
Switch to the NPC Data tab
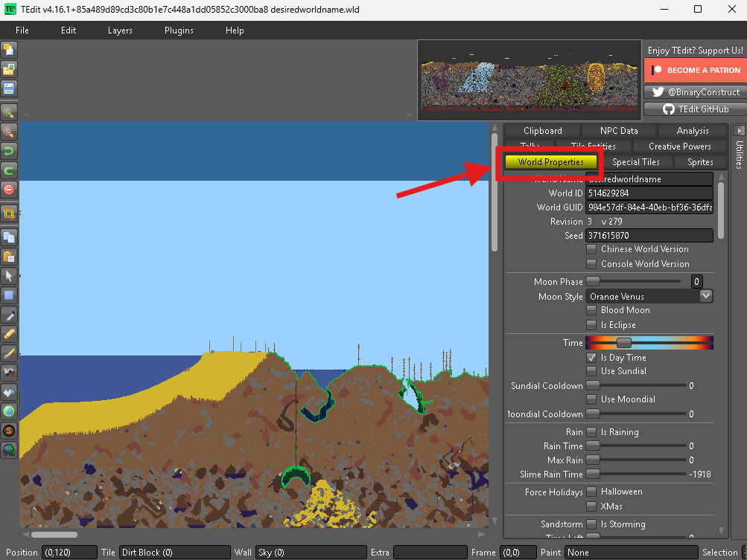click(x=619, y=131)
